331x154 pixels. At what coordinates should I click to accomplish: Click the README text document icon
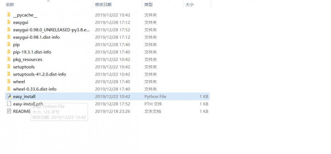coord(9,111)
